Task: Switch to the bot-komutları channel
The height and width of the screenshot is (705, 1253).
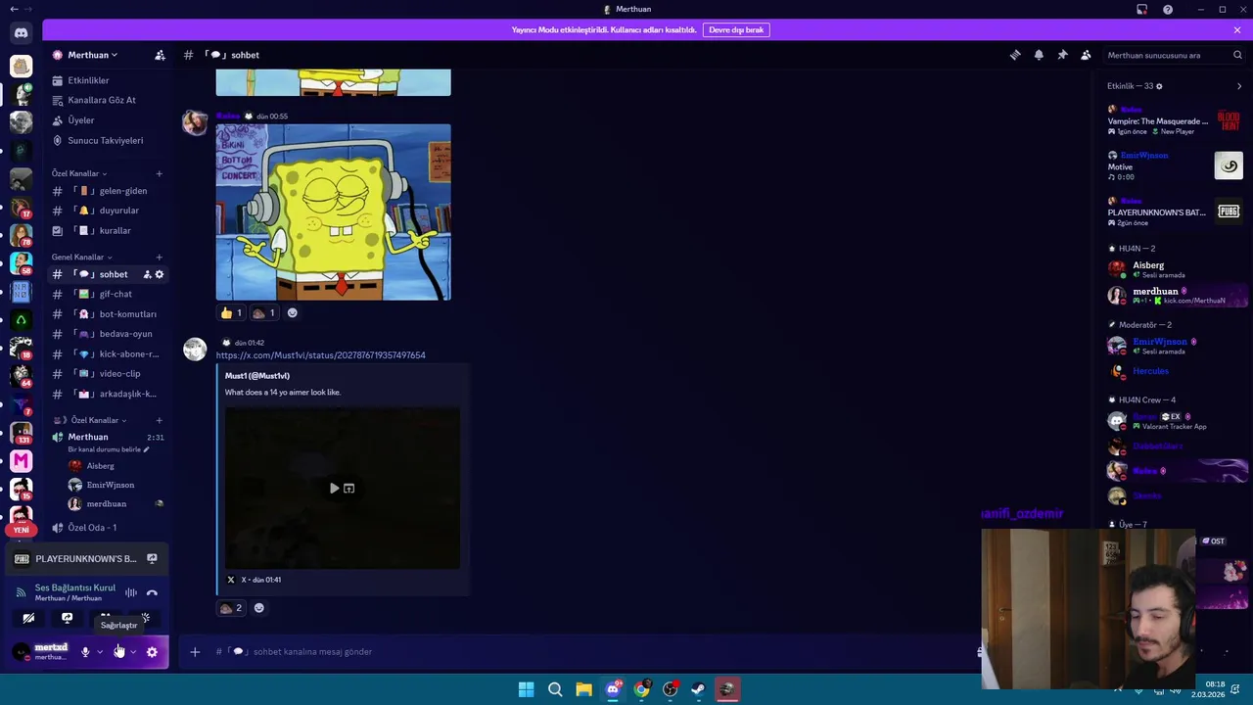Action: [x=108, y=314]
